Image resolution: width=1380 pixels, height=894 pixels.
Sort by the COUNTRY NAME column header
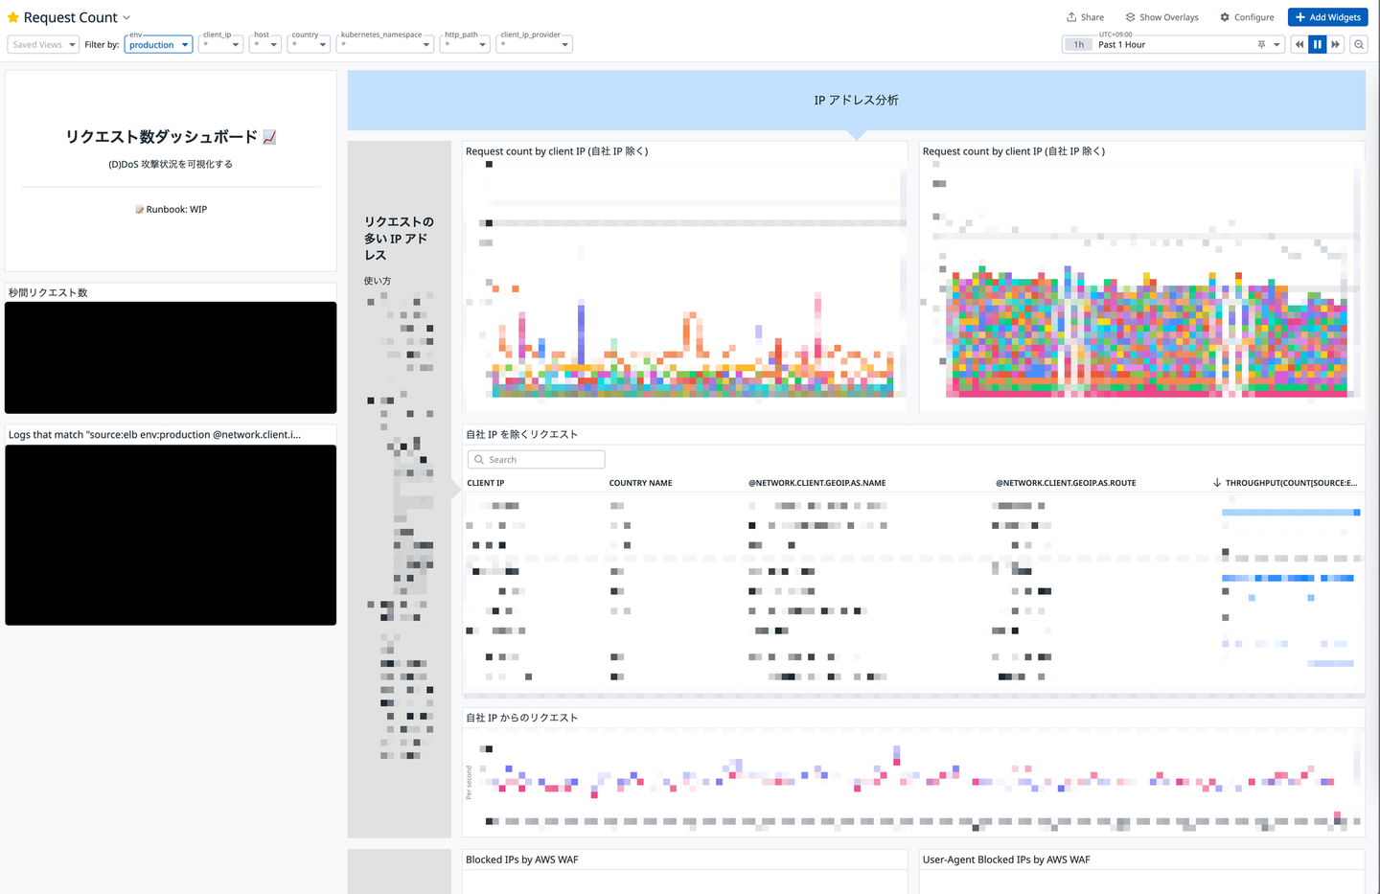[x=640, y=483]
